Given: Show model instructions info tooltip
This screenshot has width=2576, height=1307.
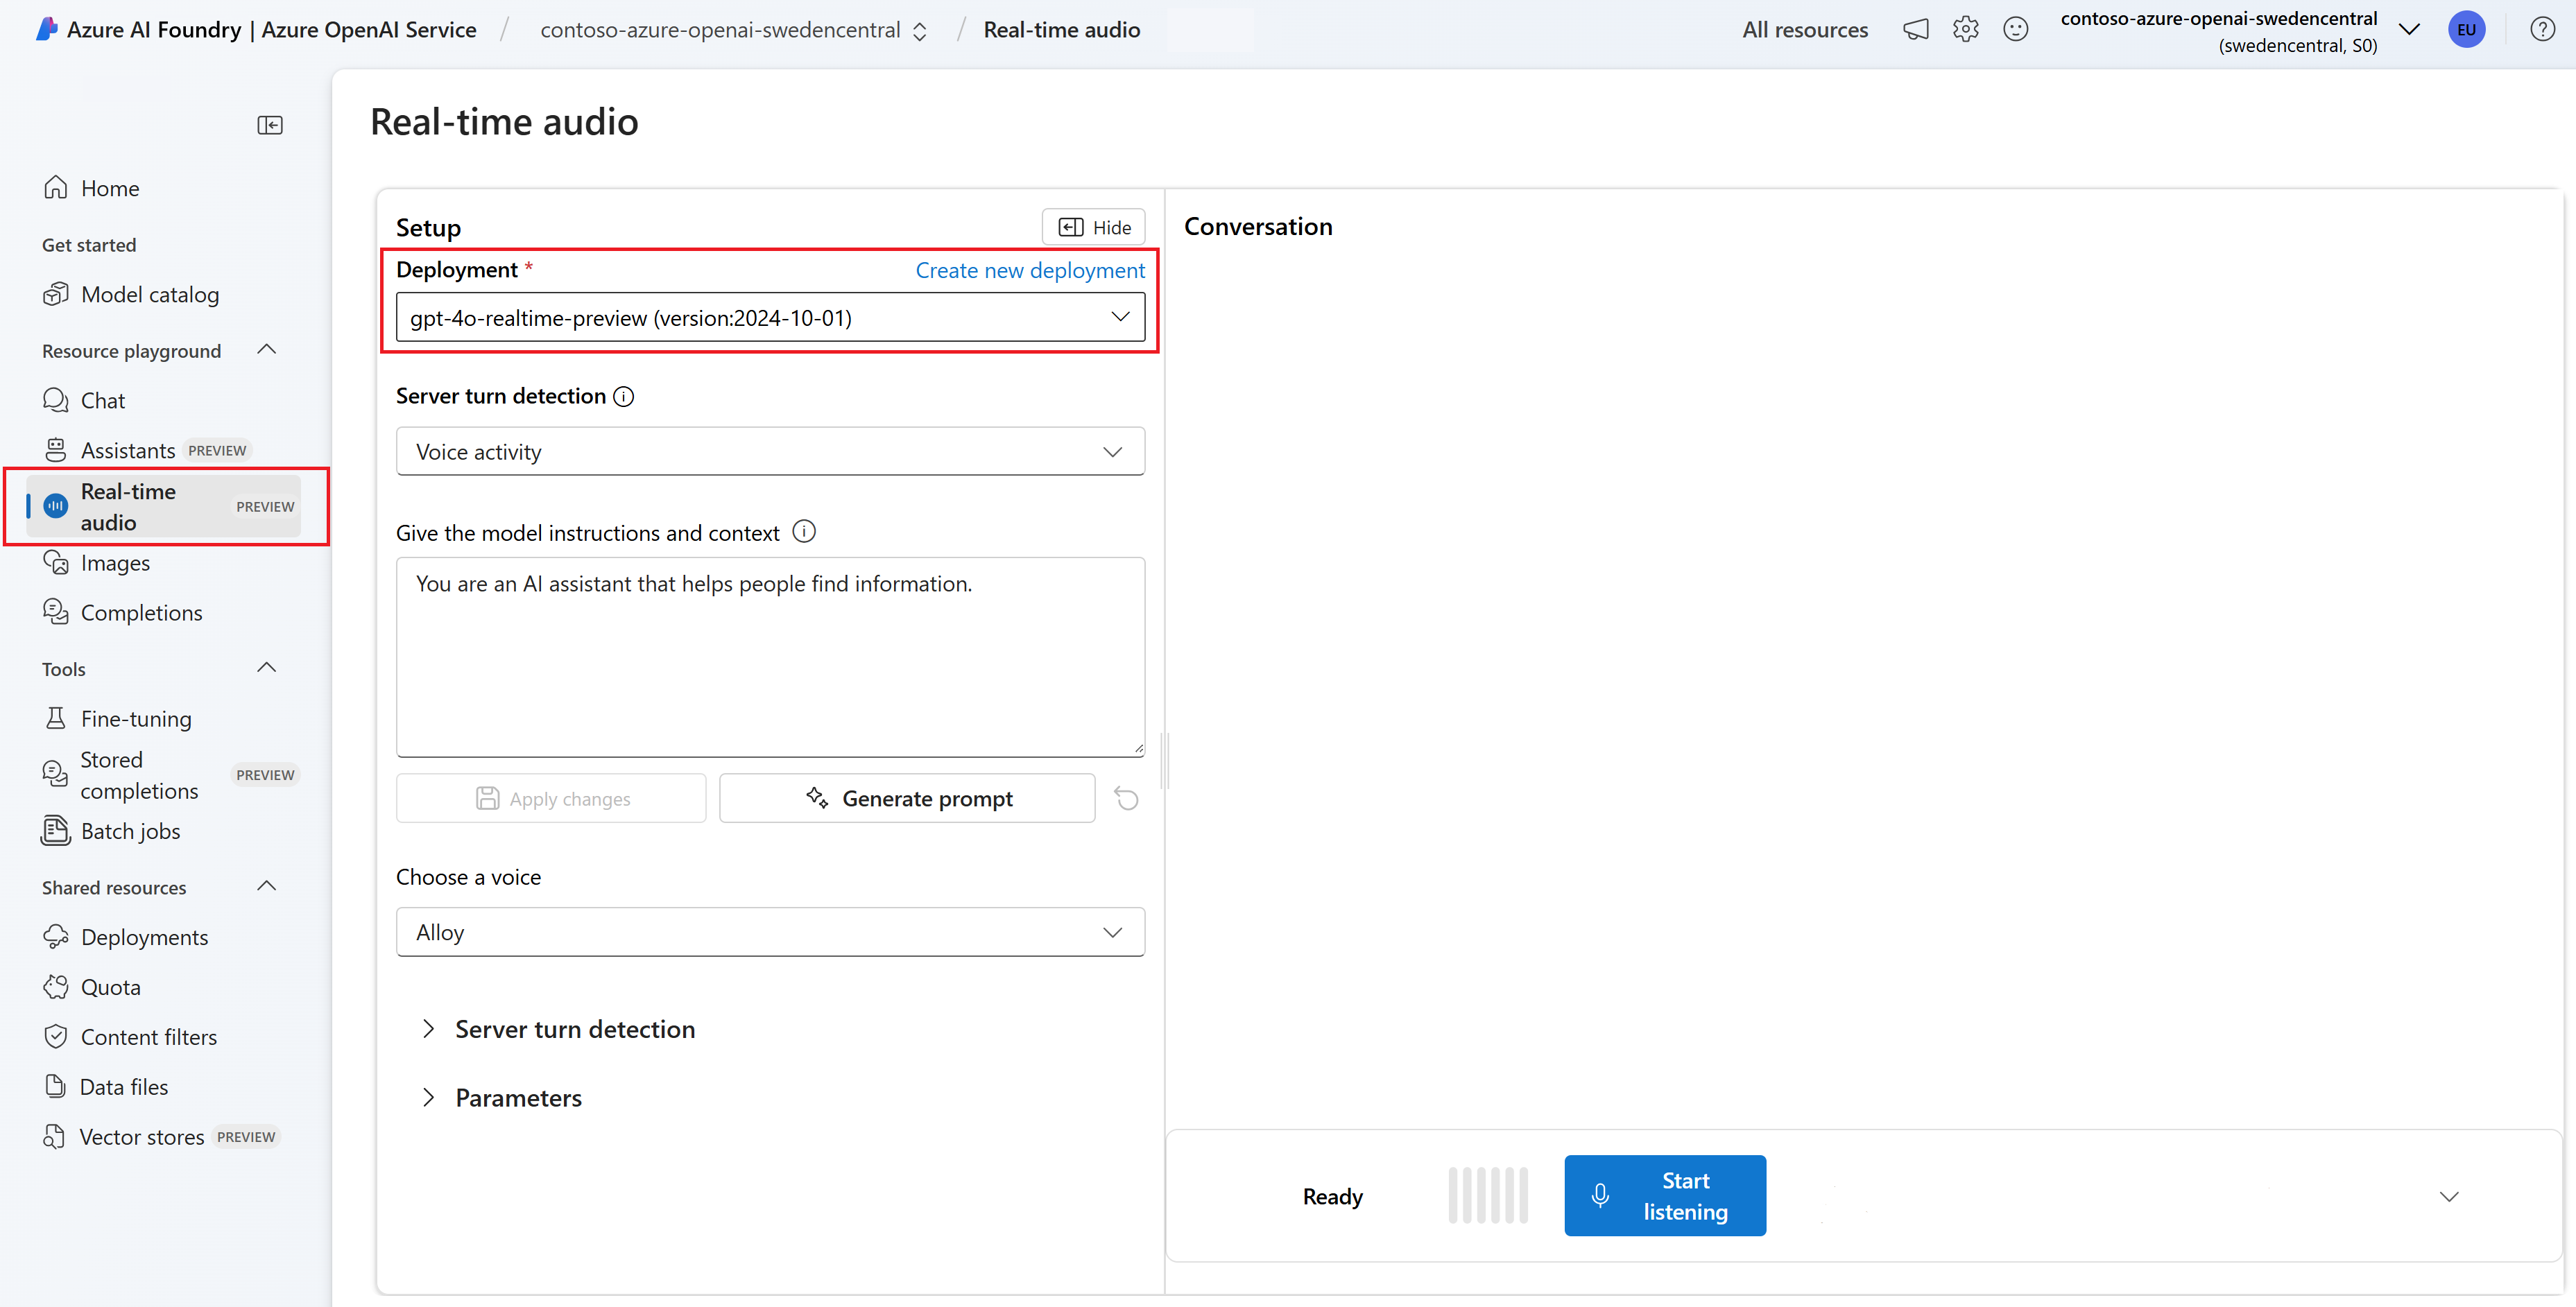Looking at the screenshot, I should [x=804, y=532].
